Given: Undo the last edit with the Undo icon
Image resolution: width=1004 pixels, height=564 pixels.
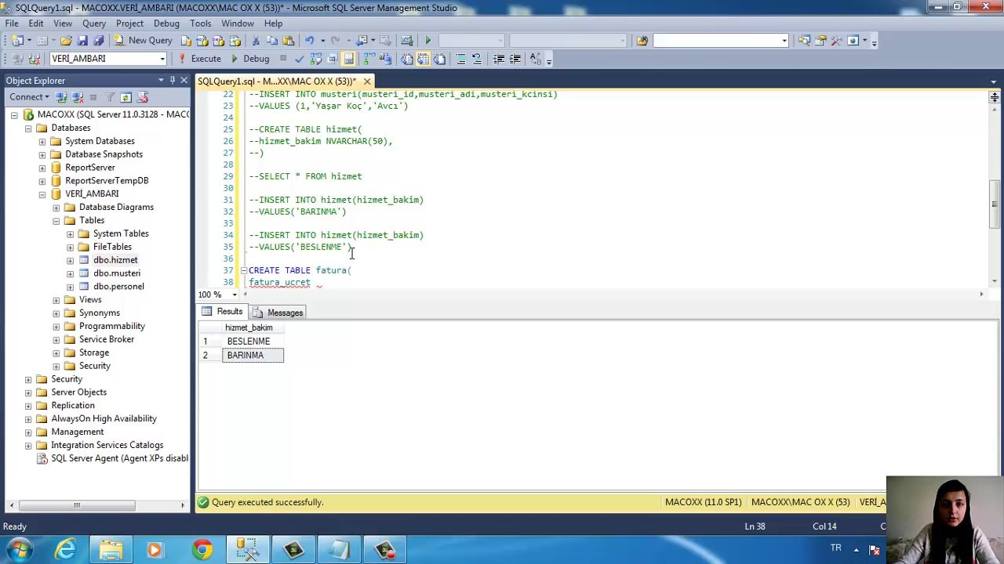Looking at the screenshot, I should [309, 41].
